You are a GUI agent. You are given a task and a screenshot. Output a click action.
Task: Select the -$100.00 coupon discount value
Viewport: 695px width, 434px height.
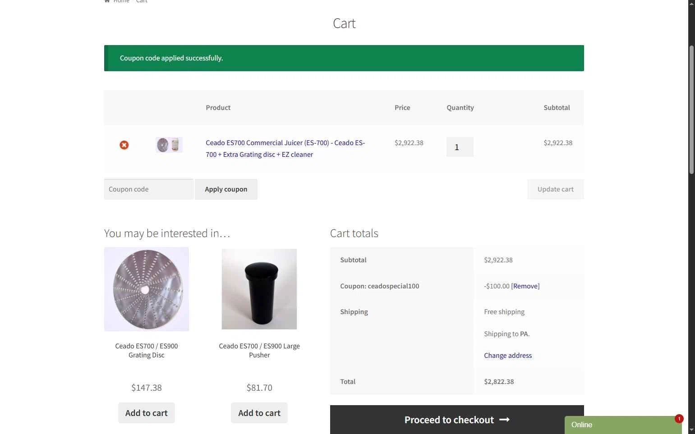(x=497, y=286)
